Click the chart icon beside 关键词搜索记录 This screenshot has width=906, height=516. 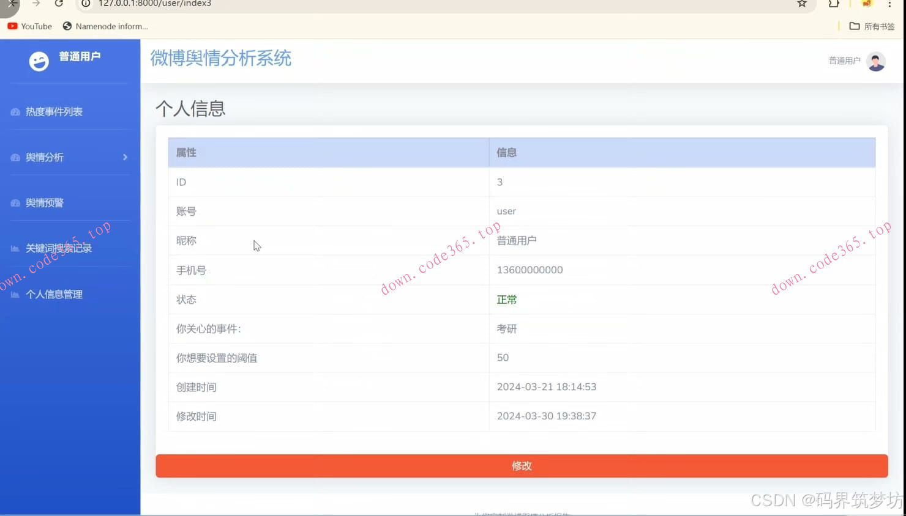click(x=15, y=248)
